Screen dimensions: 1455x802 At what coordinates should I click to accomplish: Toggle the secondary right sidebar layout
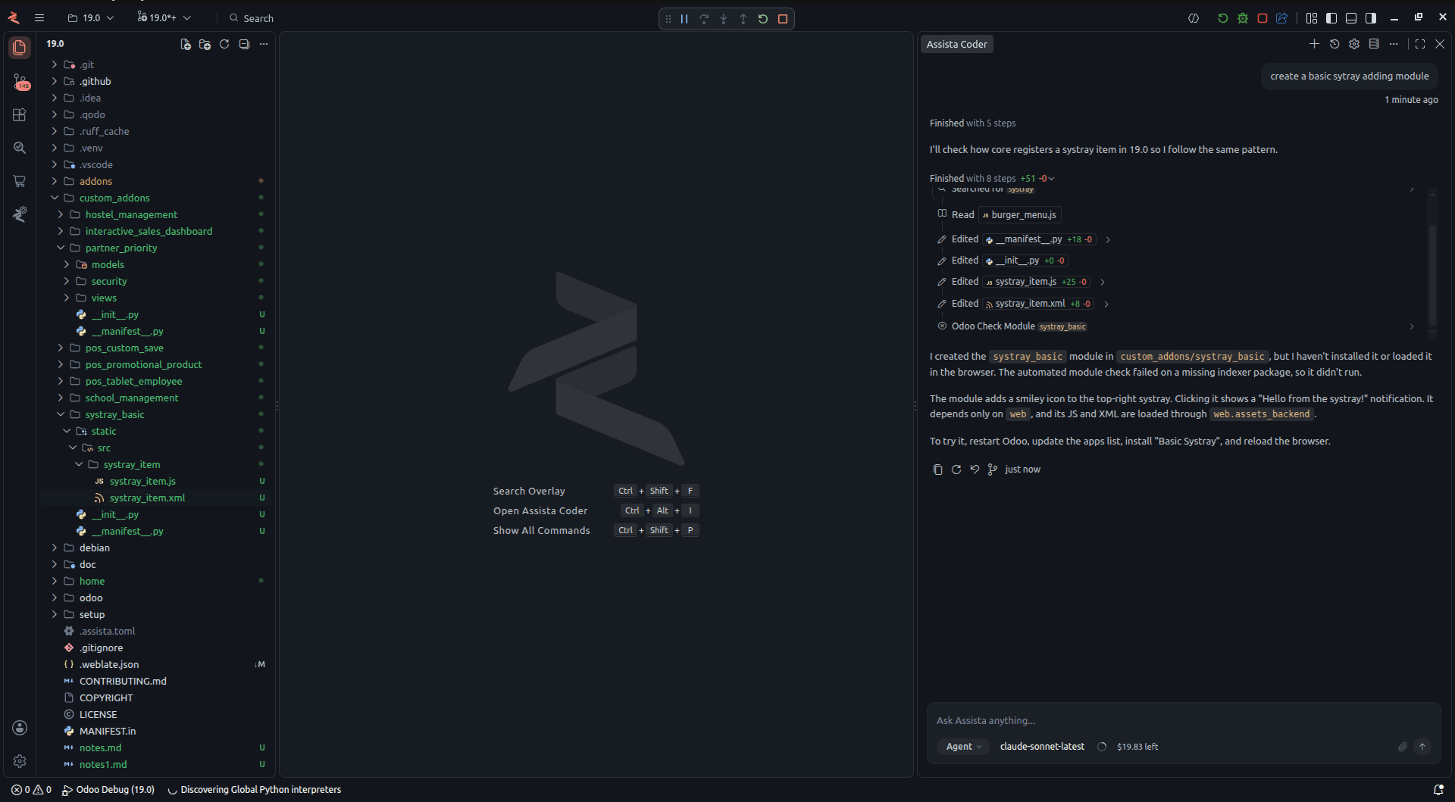[1371, 18]
